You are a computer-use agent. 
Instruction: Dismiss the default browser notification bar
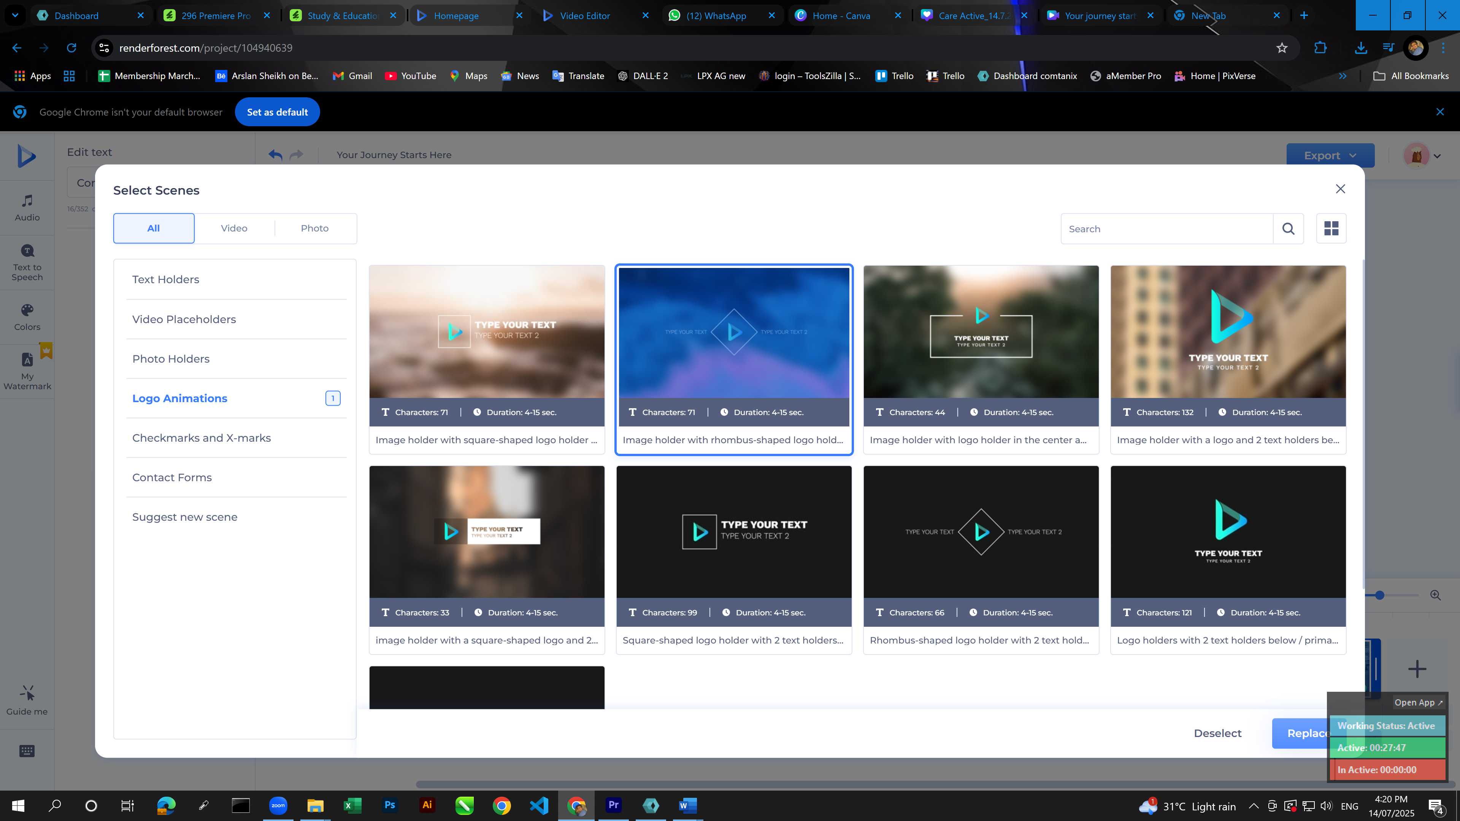pos(1439,112)
